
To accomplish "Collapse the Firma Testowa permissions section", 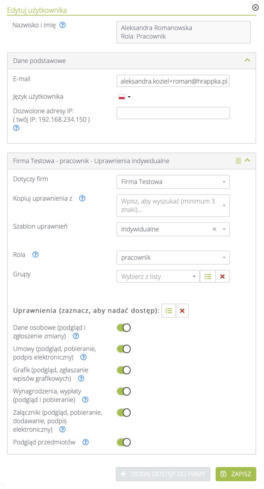I will tap(247, 161).
